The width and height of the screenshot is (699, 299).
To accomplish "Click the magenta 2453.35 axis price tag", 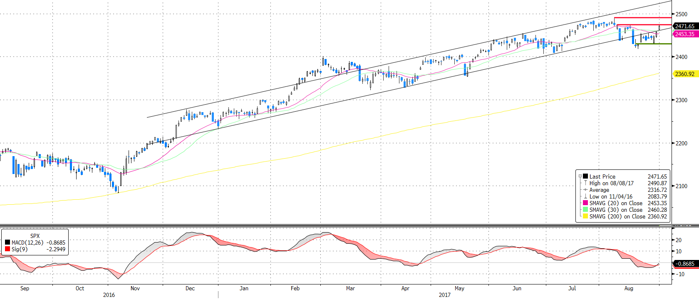I will click(x=685, y=34).
